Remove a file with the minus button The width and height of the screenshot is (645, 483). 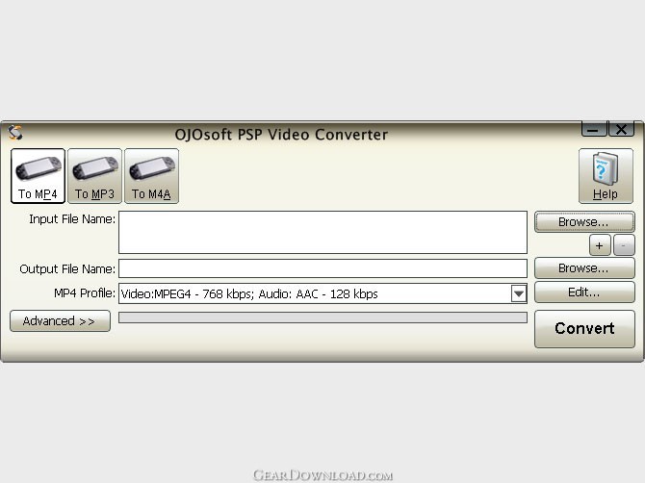[624, 245]
